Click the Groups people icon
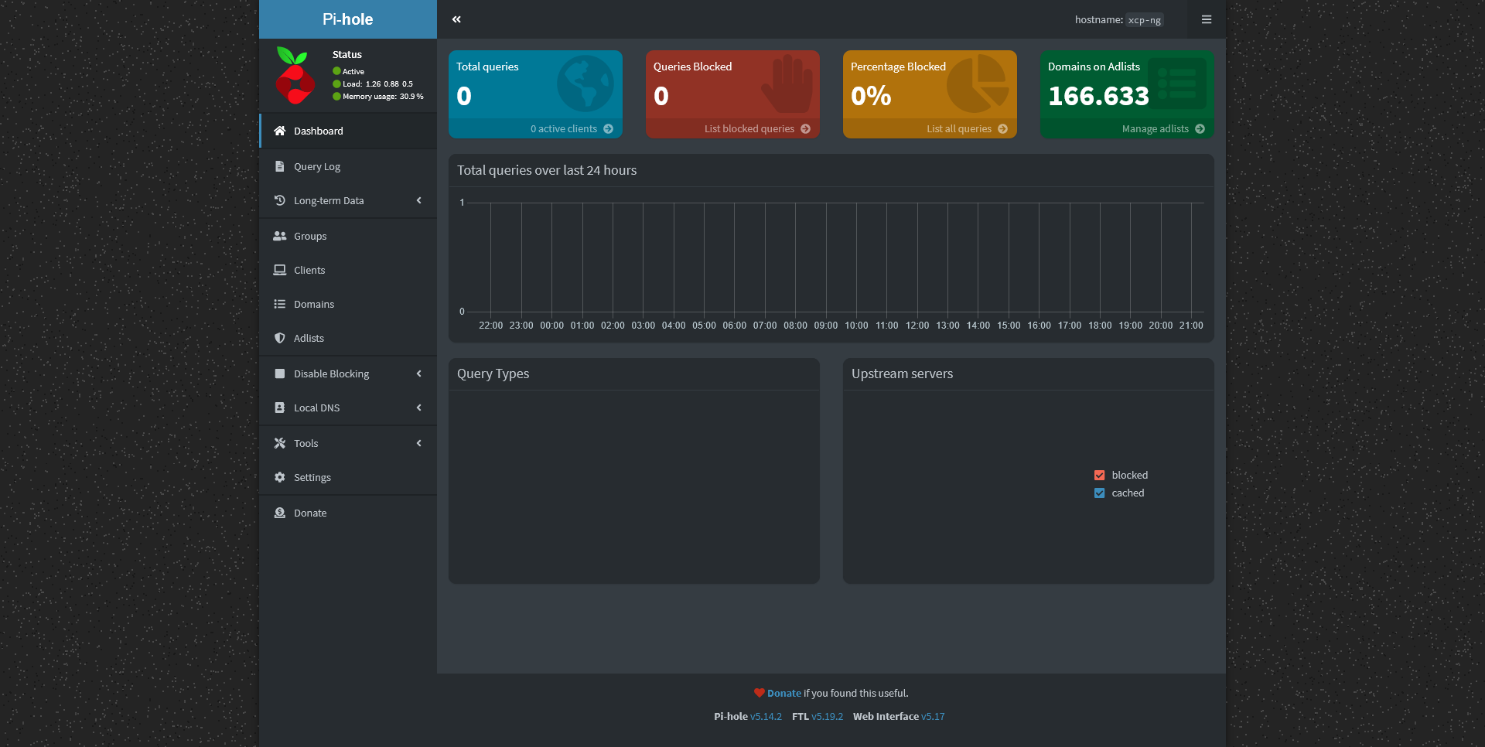The image size is (1485, 747). tap(280, 236)
